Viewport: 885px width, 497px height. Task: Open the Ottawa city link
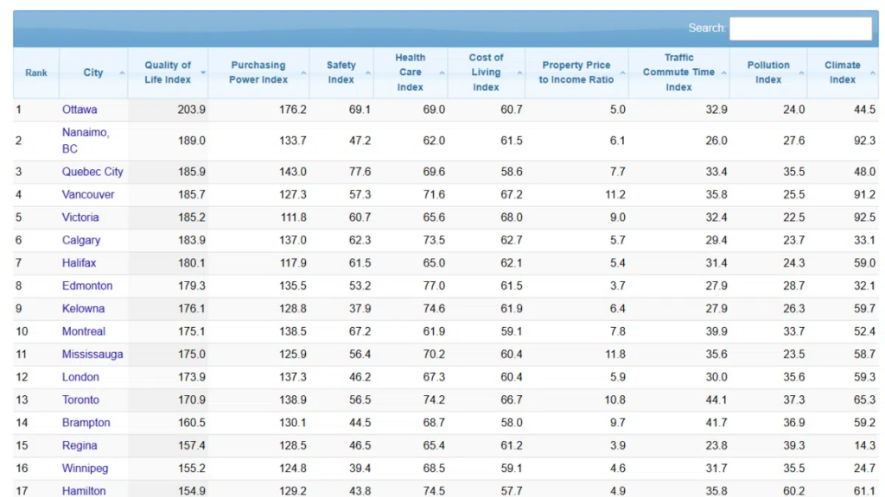tap(80, 110)
